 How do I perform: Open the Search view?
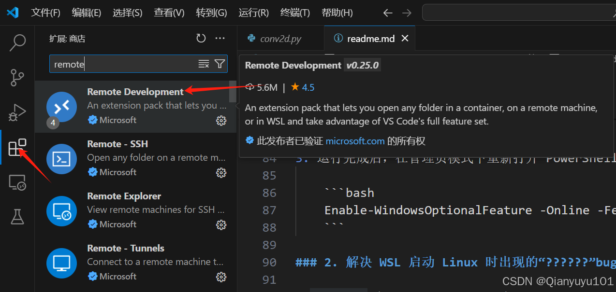(17, 42)
